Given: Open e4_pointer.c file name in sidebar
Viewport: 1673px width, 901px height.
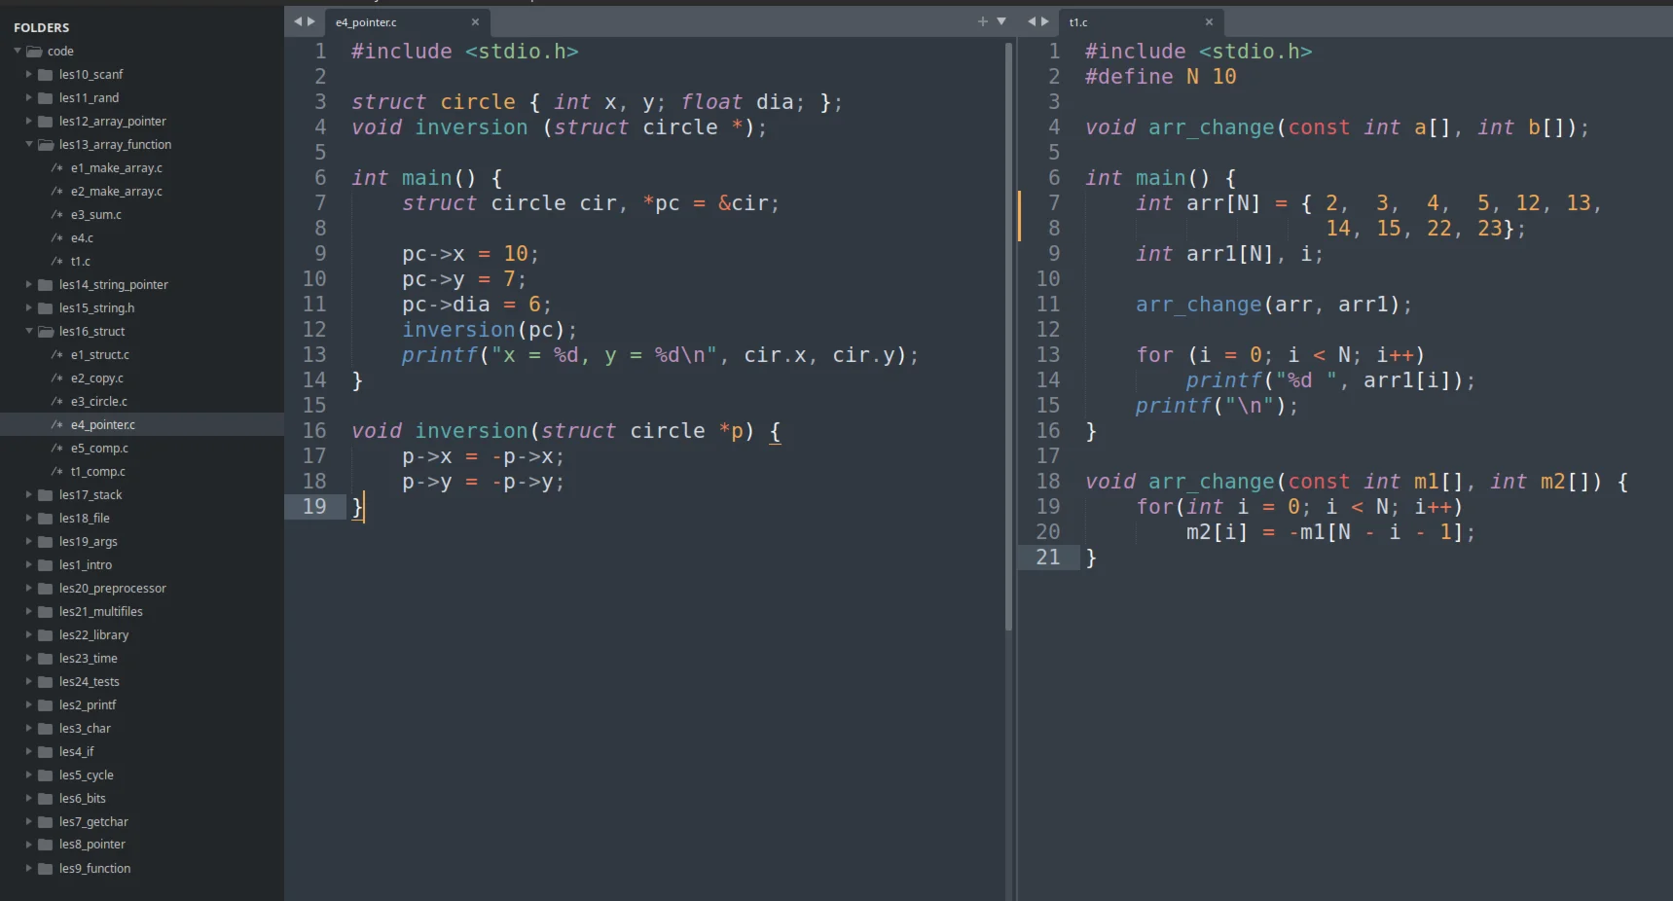Looking at the screenshot, I should click(103, 425).
